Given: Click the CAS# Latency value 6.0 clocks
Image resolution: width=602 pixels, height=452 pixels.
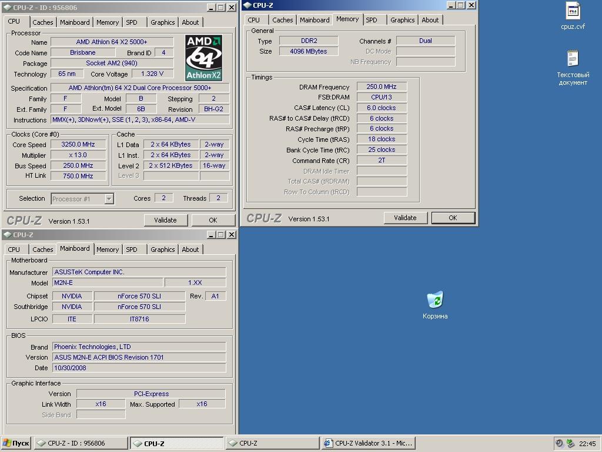Looking at the screenshot, I should point(382,108).
